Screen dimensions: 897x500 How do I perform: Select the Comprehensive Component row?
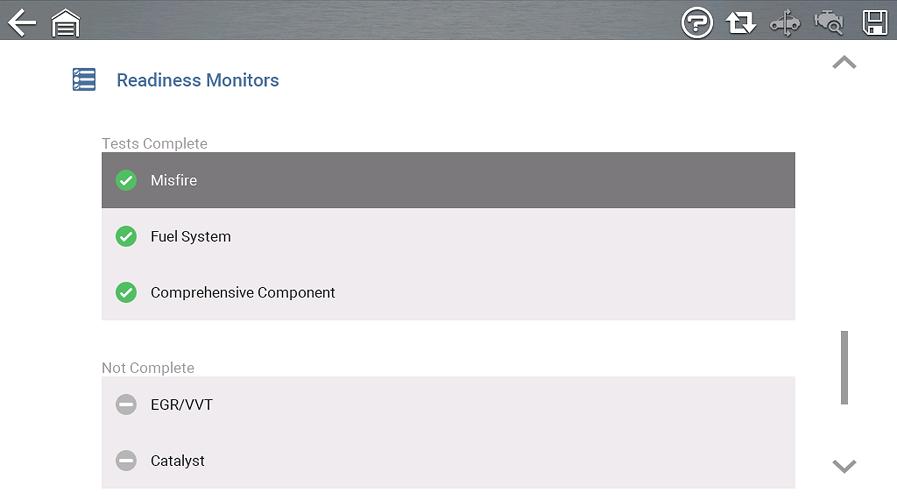pos(448,292)
